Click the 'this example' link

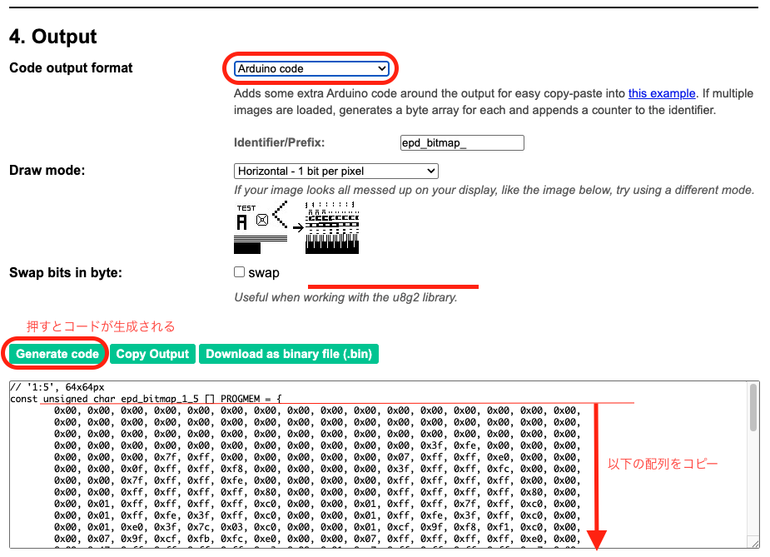click(x=662, y=94)
